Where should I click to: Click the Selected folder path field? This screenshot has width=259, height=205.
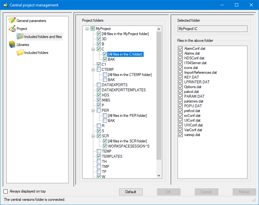pyautogui.click(x=212, y=29)
